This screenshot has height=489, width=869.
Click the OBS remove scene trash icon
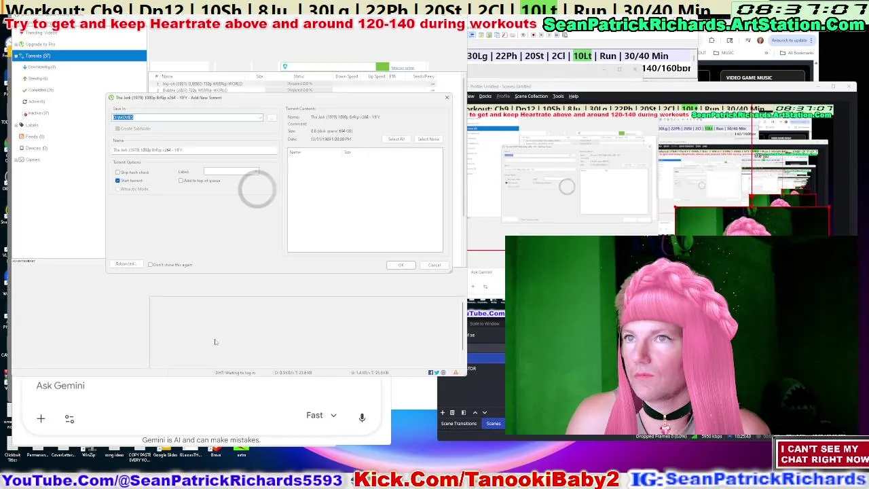click(x=453, y=412)
